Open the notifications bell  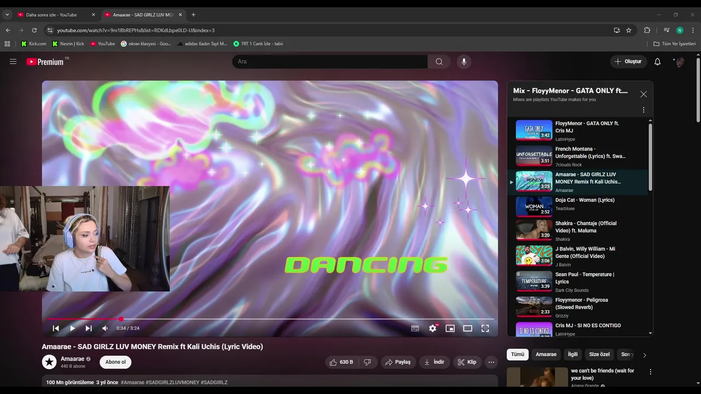tap(657, 62)
